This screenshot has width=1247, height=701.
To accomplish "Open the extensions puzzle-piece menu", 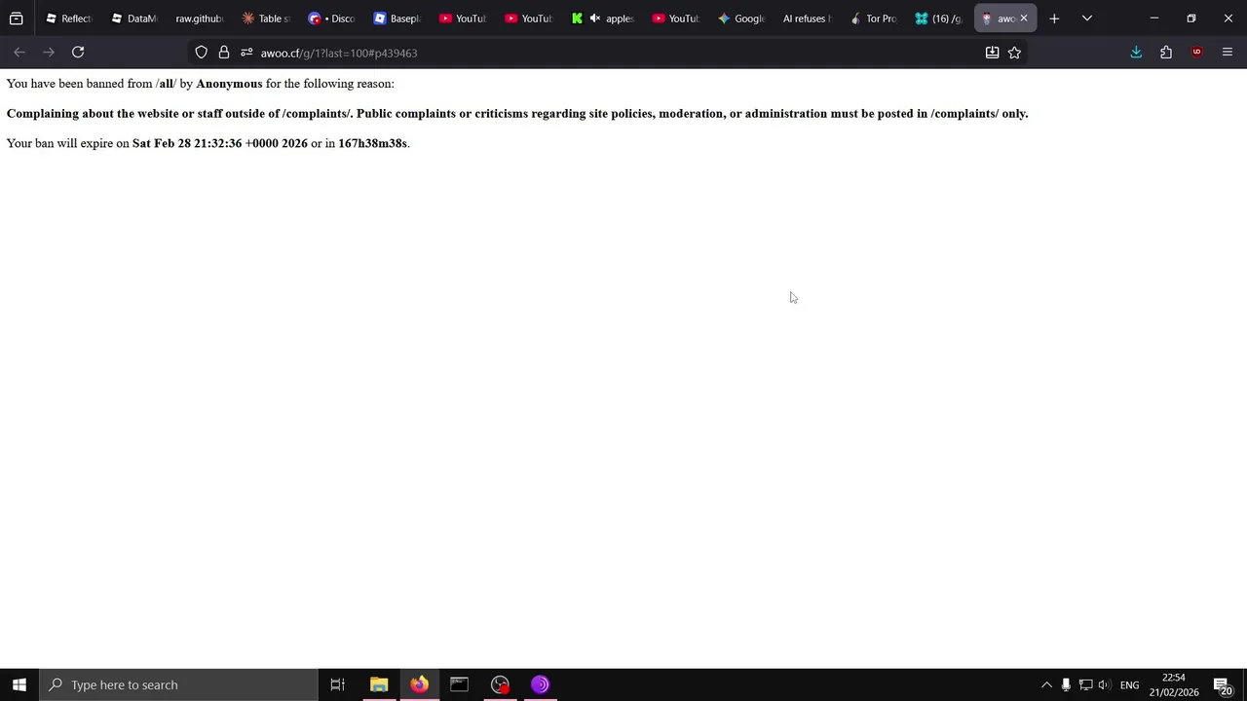I will pos(1166,53).
